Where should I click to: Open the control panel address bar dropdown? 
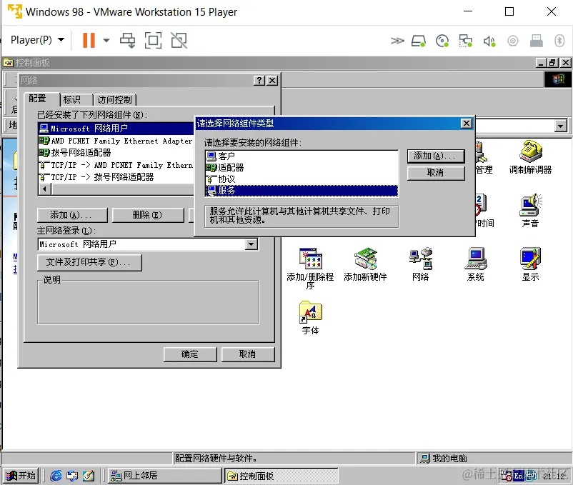pos(560,126)
